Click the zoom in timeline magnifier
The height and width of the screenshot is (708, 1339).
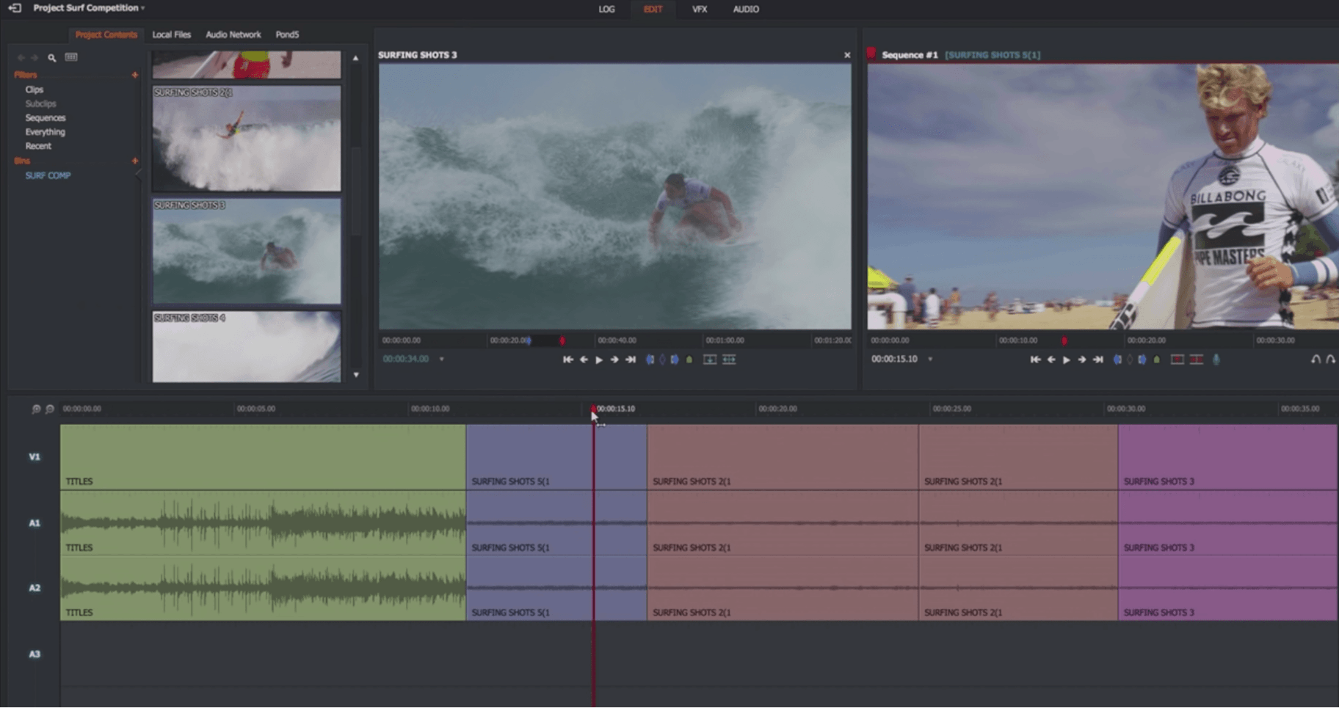point(36,409)
